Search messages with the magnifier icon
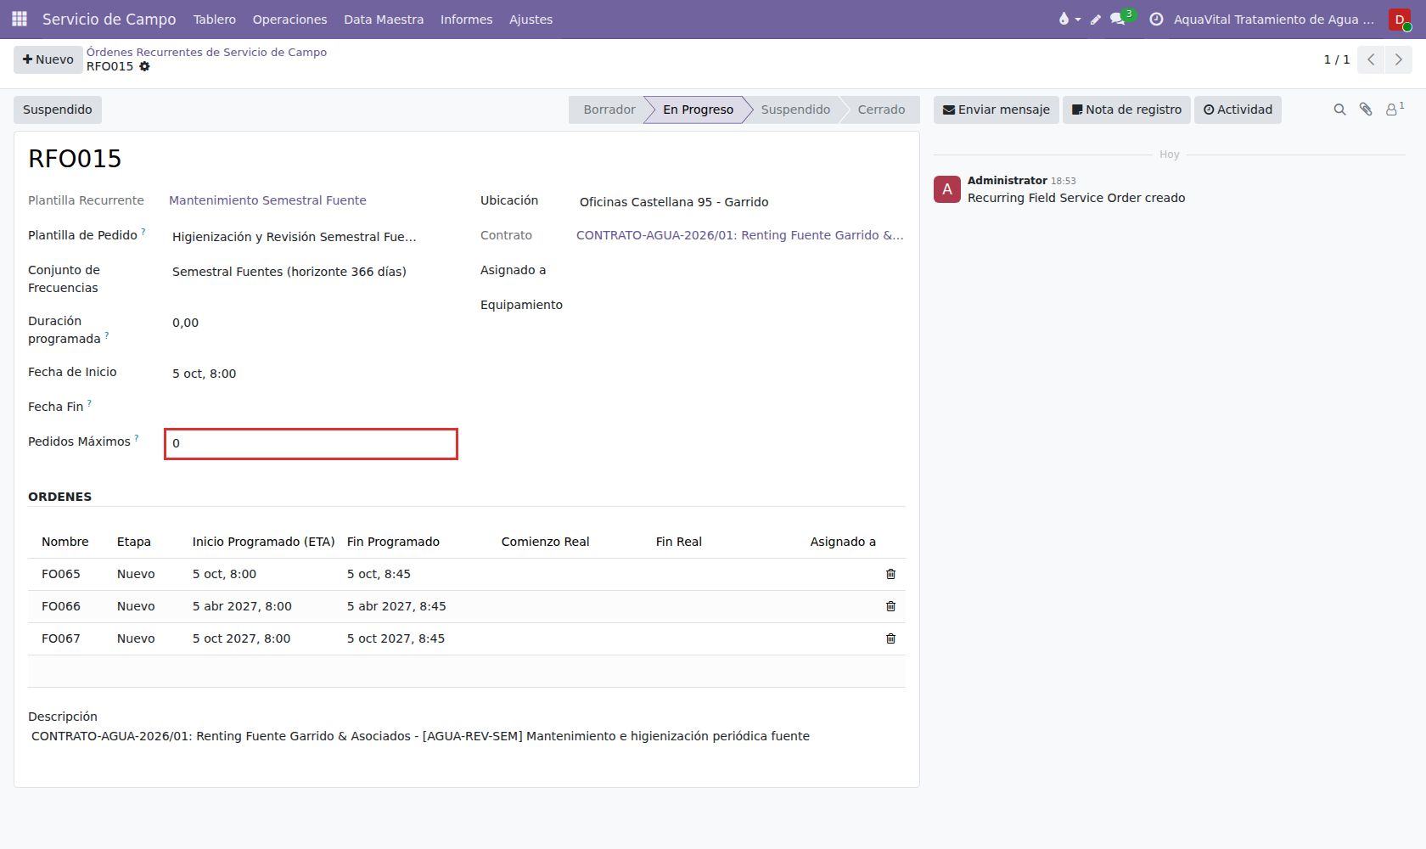 click(x=1339, y=110)
